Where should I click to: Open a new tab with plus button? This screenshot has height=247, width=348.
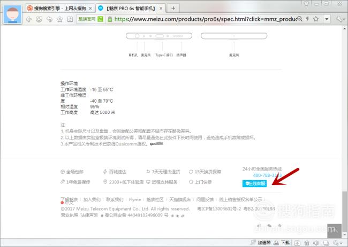173,9
